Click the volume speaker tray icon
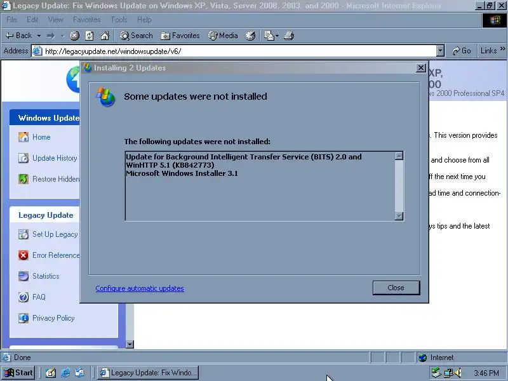Viewport: 508px width, 381px height. pos(458,373)
